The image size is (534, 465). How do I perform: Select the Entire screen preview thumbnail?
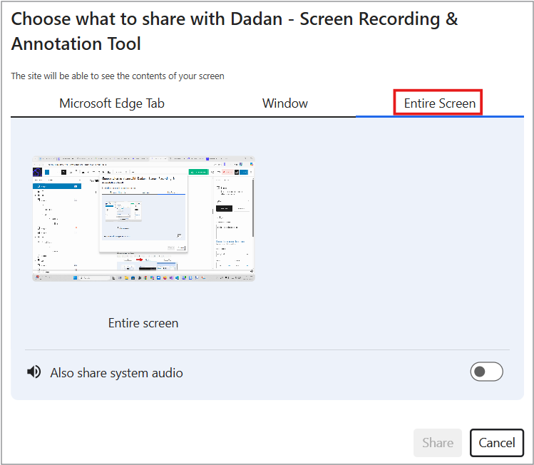(143, 218)
